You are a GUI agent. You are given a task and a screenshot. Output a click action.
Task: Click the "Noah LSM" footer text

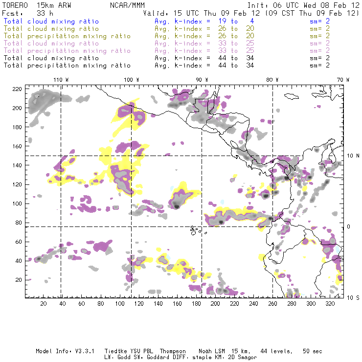click(212, 351)
